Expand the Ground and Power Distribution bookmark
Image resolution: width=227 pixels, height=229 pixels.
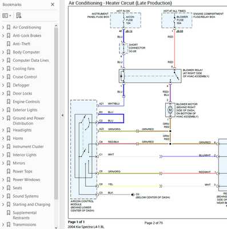[x=3, y=118]
